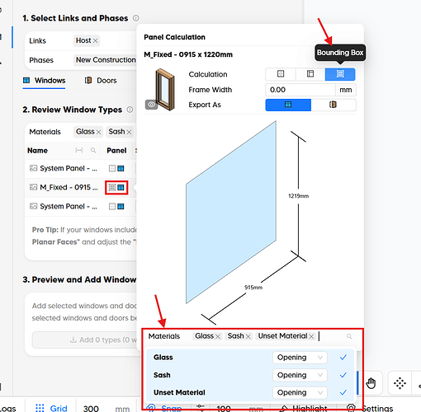
Task: Click the search icon in the popup Materials field
Action: click(x=349, y=336)
